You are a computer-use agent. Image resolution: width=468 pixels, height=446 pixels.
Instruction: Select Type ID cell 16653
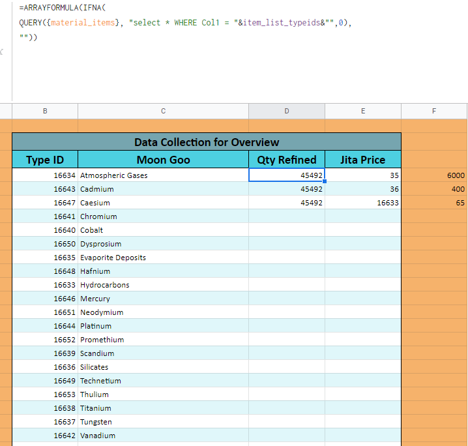[x=45, y=394]
